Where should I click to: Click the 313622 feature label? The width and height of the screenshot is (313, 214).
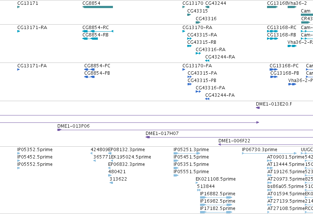coord(118,179)
